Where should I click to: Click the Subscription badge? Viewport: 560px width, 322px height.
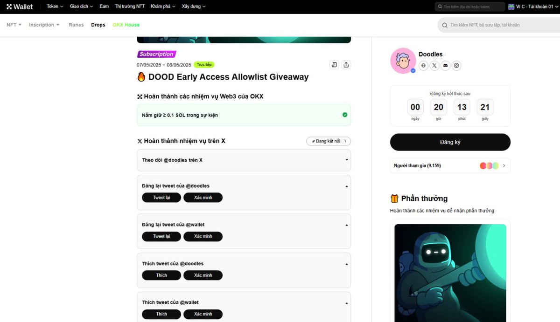[x=156, y=54]
